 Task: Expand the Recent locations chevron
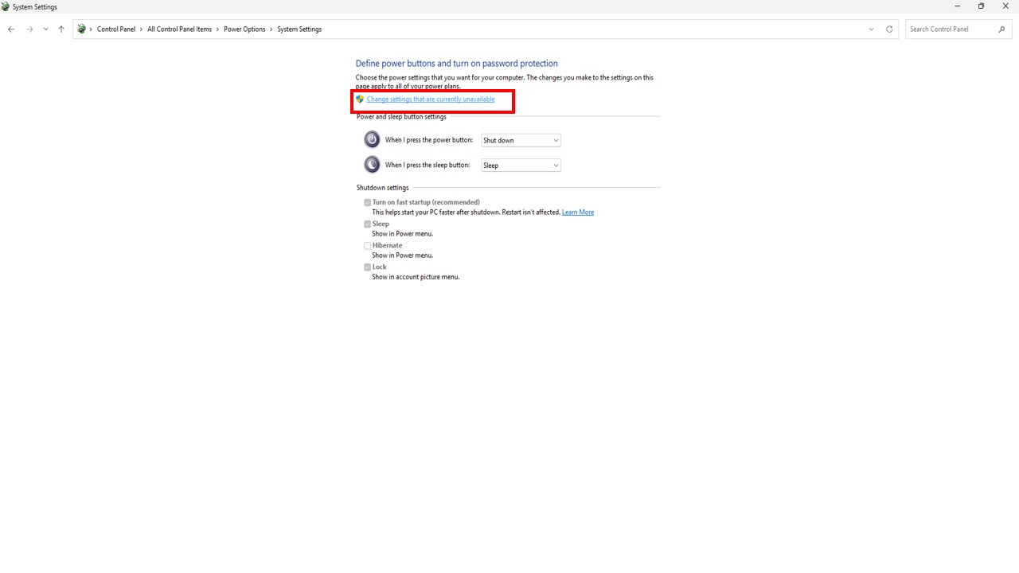(x=45, y=29)
